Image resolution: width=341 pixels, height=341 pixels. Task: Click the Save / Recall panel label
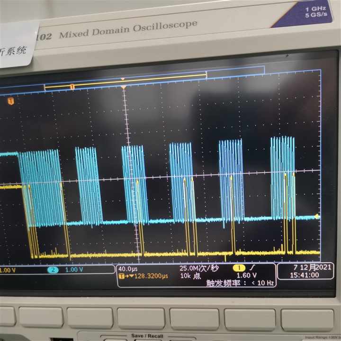pyautogui.click(x=147, y=336)
